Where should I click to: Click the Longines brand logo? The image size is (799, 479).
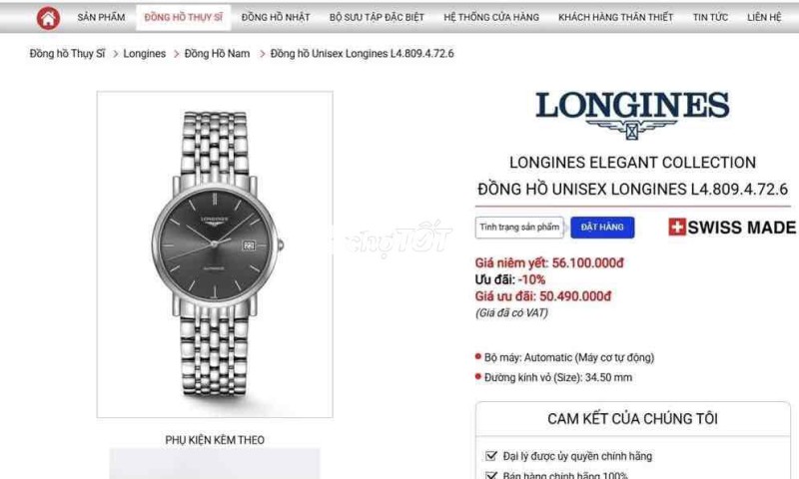tap(632, 115)
